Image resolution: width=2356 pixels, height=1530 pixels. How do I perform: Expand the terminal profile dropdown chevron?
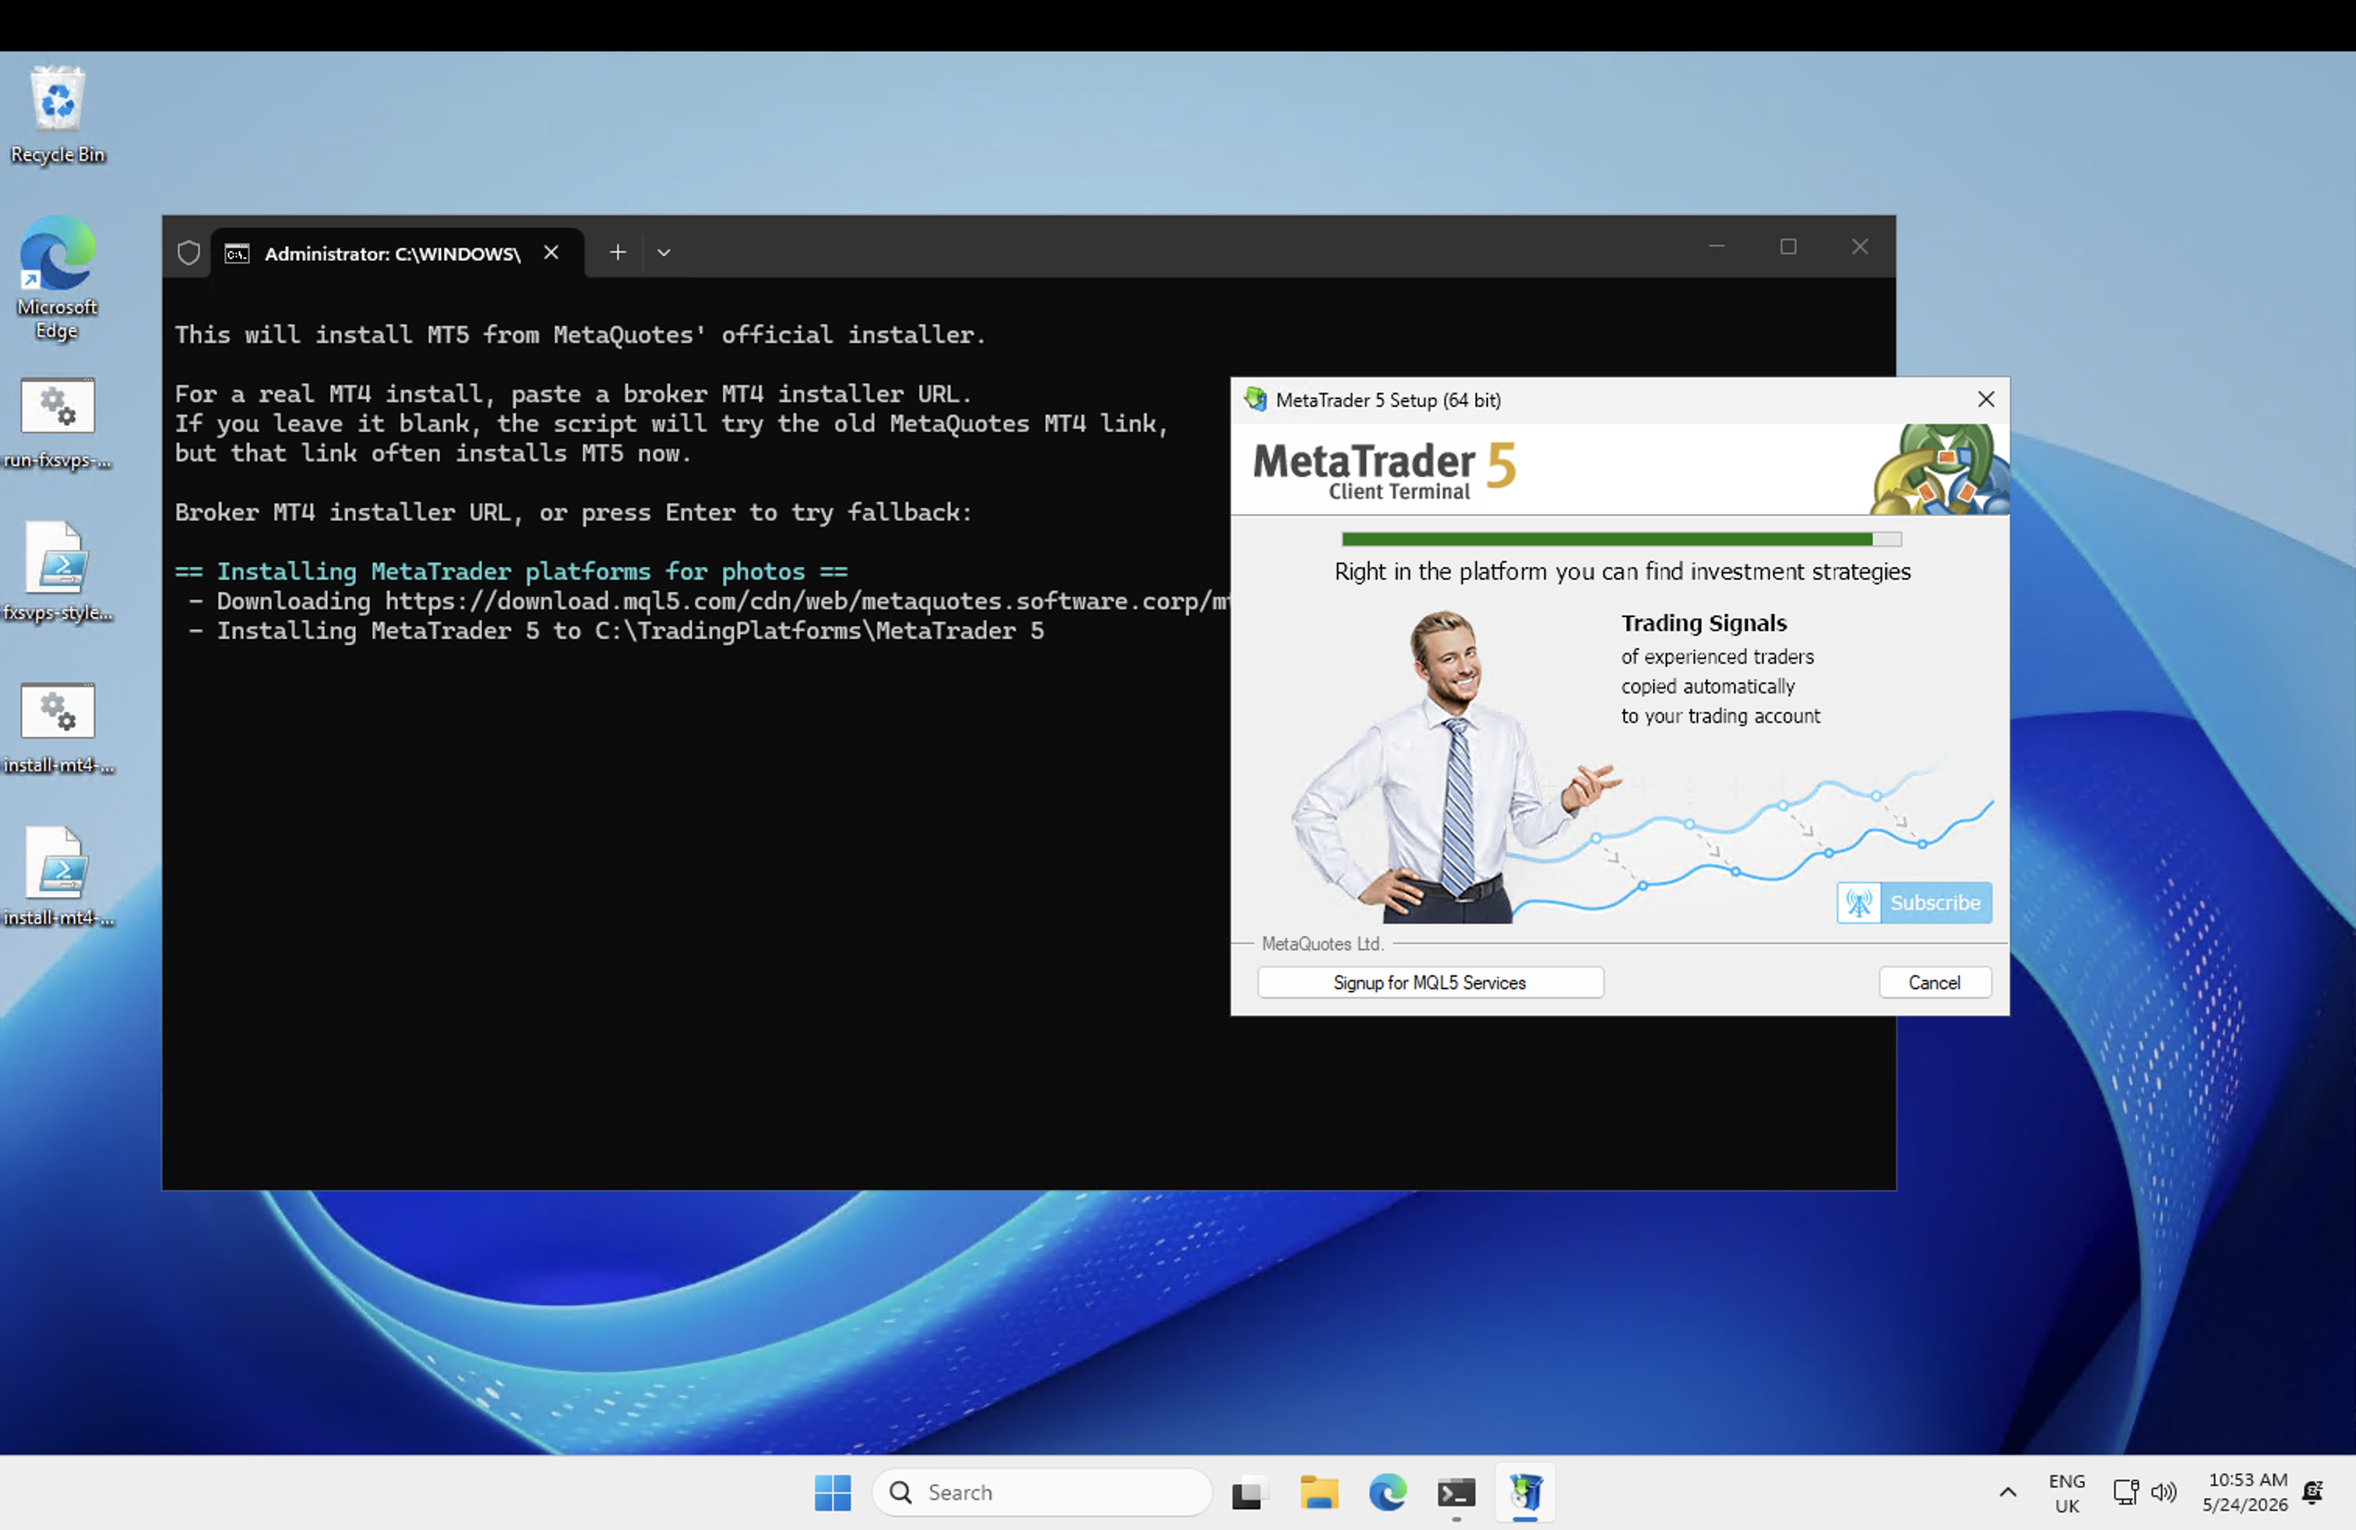coord(665,252)
